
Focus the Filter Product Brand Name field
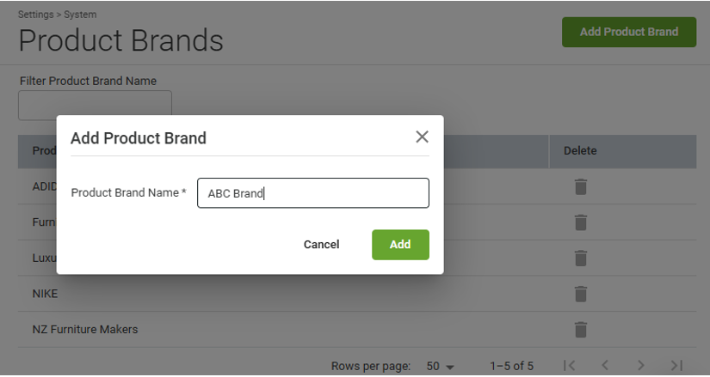95,104
